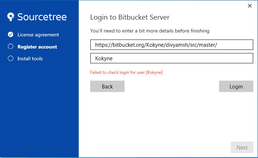
Task: Click the Sourcetree logo icon
Action: click(11, 17)
